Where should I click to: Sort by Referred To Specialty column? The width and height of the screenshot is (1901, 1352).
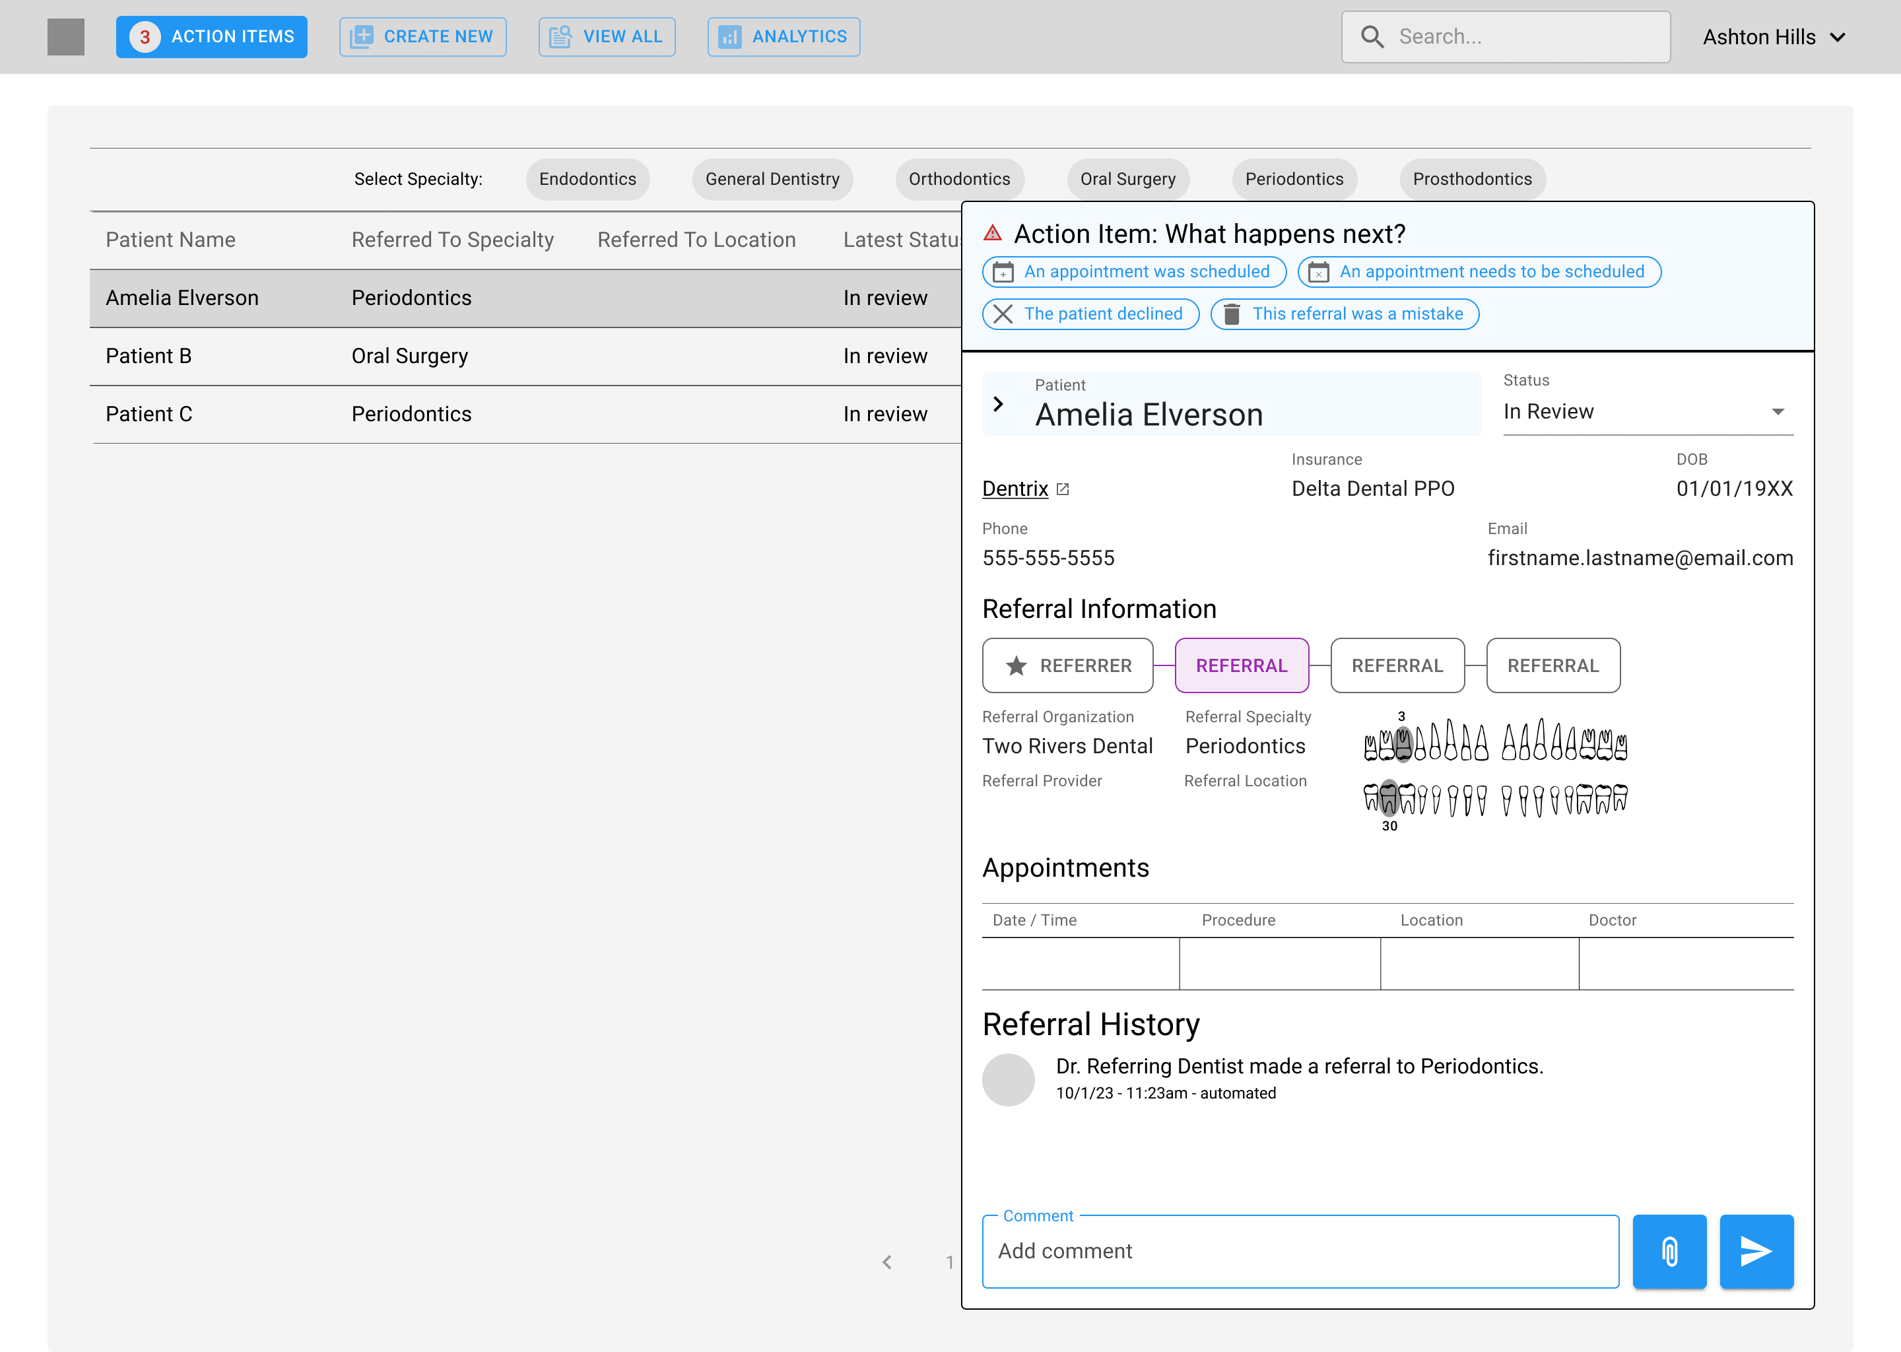pyautogui.click(x=453, y=240)
